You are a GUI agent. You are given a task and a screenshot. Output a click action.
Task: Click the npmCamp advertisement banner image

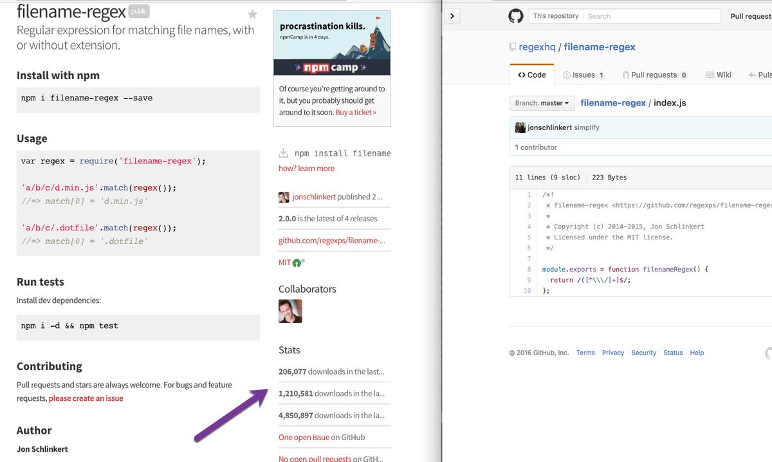(332, 44)
